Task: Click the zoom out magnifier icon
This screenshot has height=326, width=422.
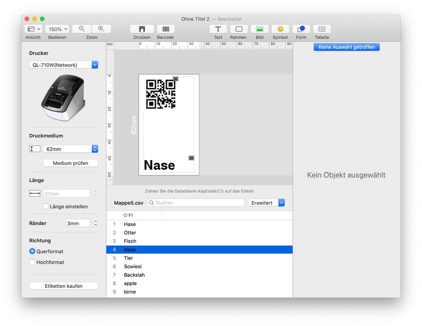Action: [x=82, y=29]
